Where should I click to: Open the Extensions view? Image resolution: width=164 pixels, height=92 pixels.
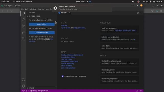23,39
